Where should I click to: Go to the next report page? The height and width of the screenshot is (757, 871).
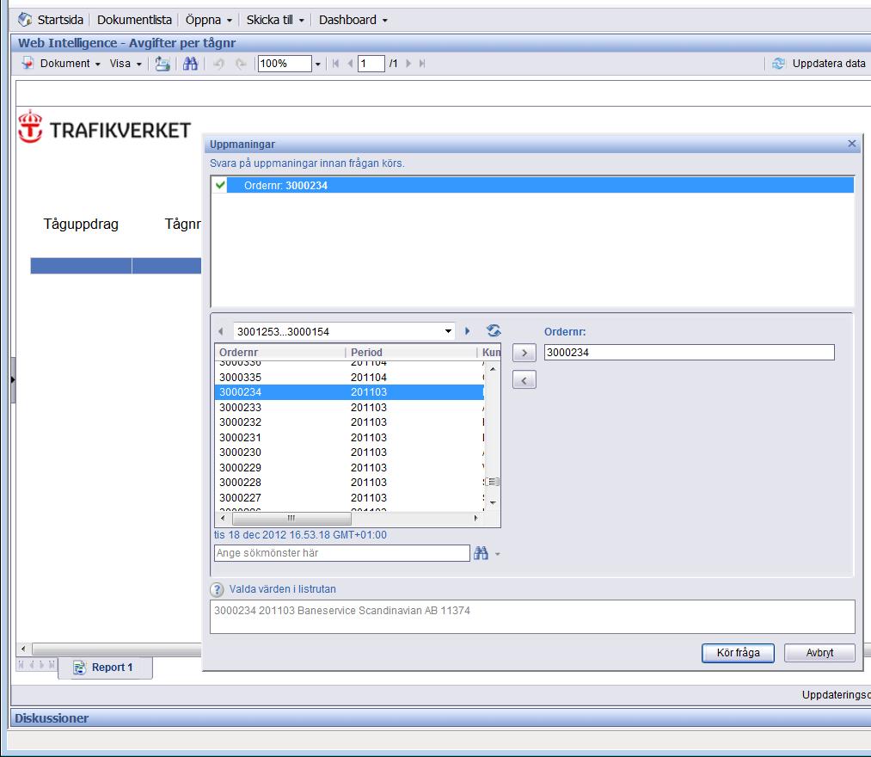[x=408, y=64]
